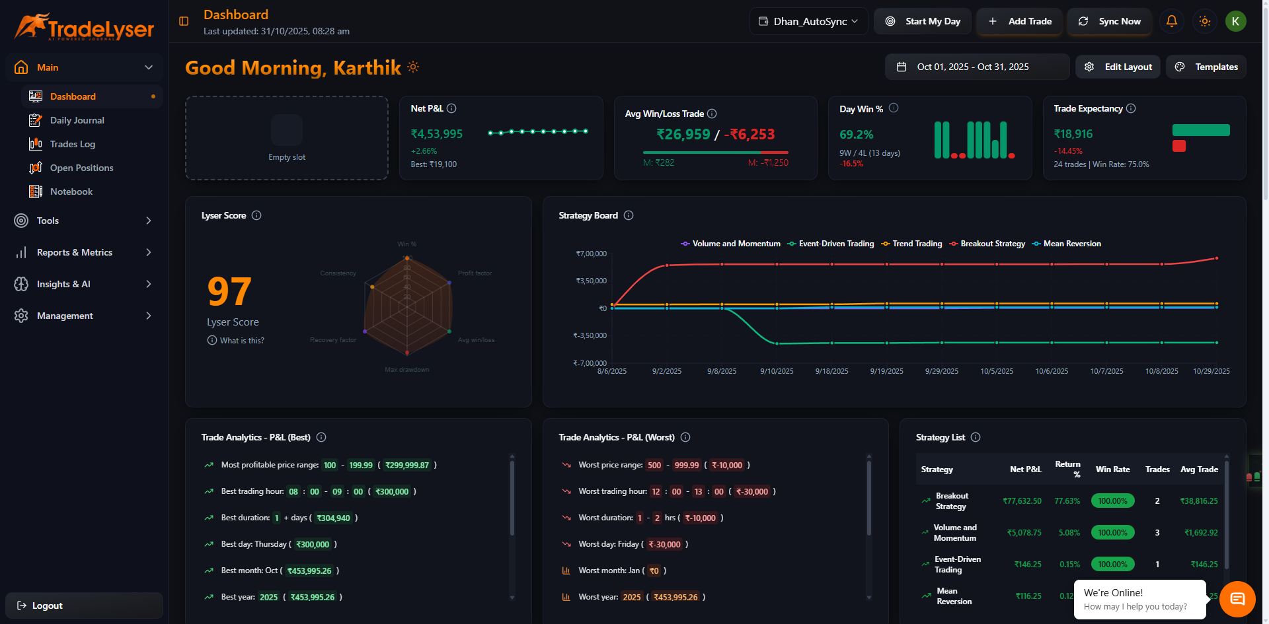1269x624 pixels.
Task: Open Daily Journal from the sidebar
Action: tap(35, 120)
